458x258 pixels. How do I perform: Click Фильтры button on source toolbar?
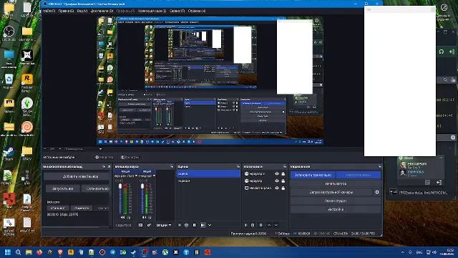[130, 158]
